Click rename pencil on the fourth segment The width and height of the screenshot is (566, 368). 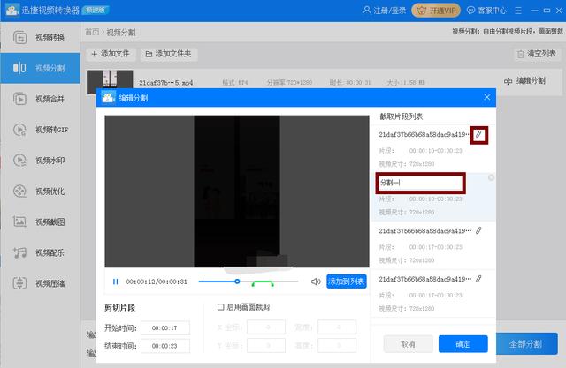(x=478, y=279)
